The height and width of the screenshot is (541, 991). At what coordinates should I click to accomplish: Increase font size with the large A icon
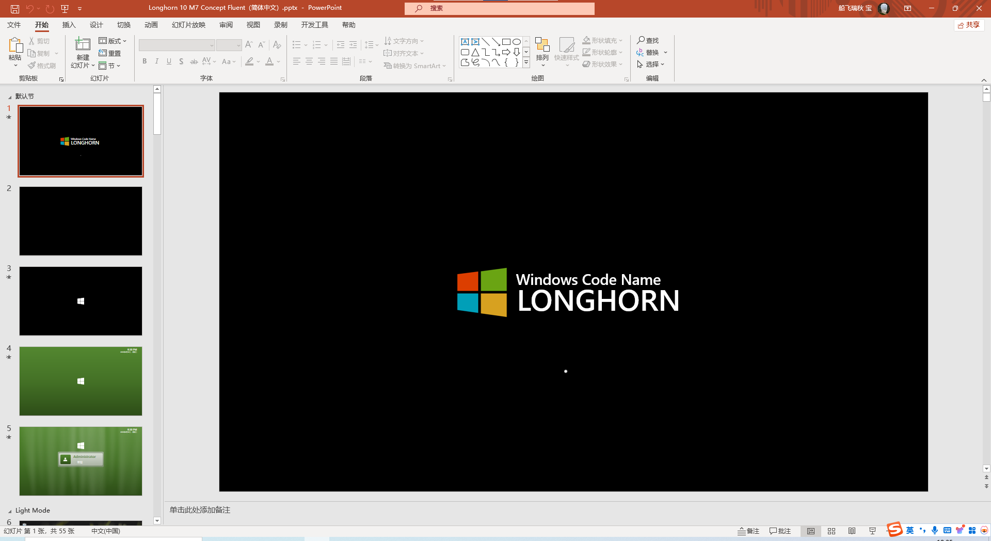(249, 45)
